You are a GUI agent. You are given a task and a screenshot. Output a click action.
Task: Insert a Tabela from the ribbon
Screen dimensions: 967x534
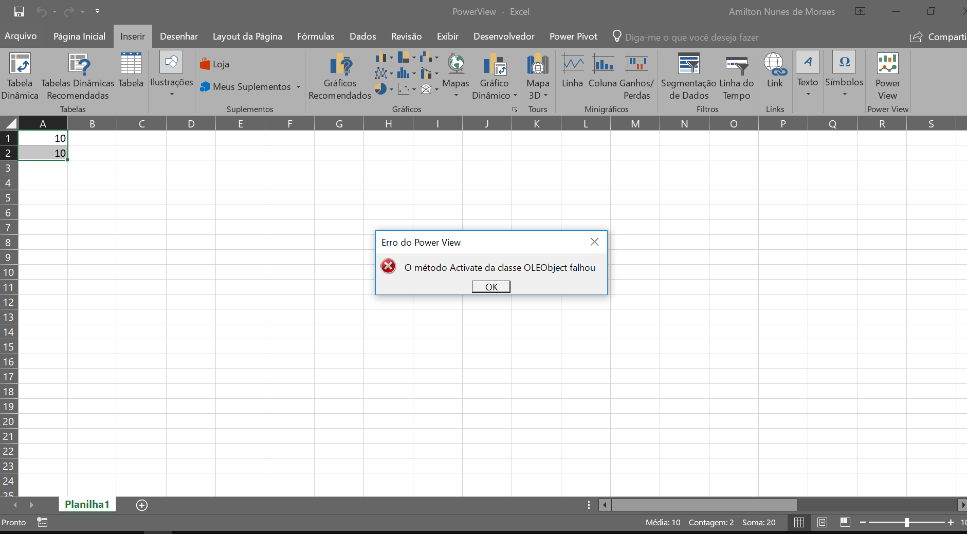(131, 70)
